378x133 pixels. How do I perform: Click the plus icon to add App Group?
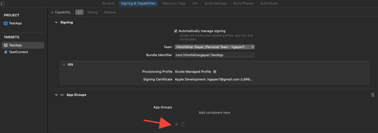tap(177, 124)
